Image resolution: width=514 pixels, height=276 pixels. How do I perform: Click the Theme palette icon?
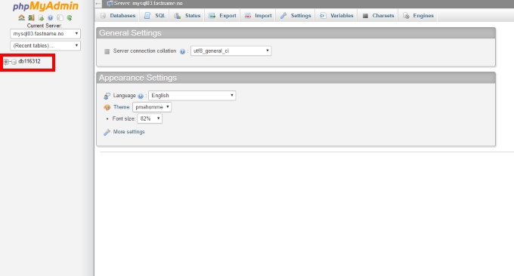[107, 107]
